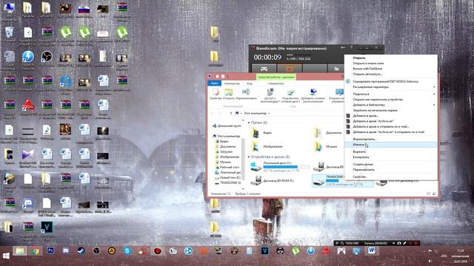Screen dimensions: 474x266
Task: Open Skype from taskbar
Action: [x=127, y=250]
